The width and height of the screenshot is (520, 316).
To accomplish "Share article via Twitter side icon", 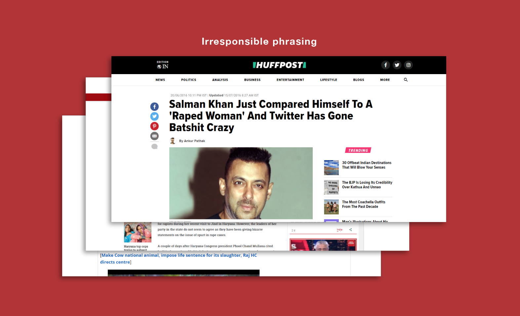I will coord(154,116).
